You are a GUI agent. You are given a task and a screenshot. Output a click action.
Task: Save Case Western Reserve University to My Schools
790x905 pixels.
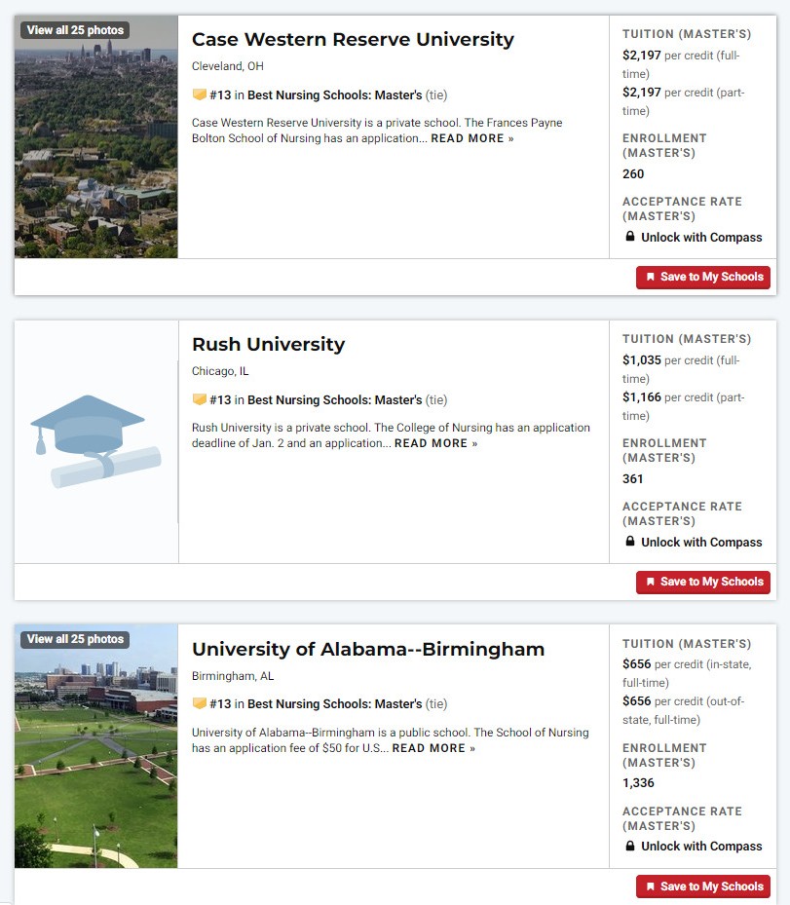tap(703, 277)
